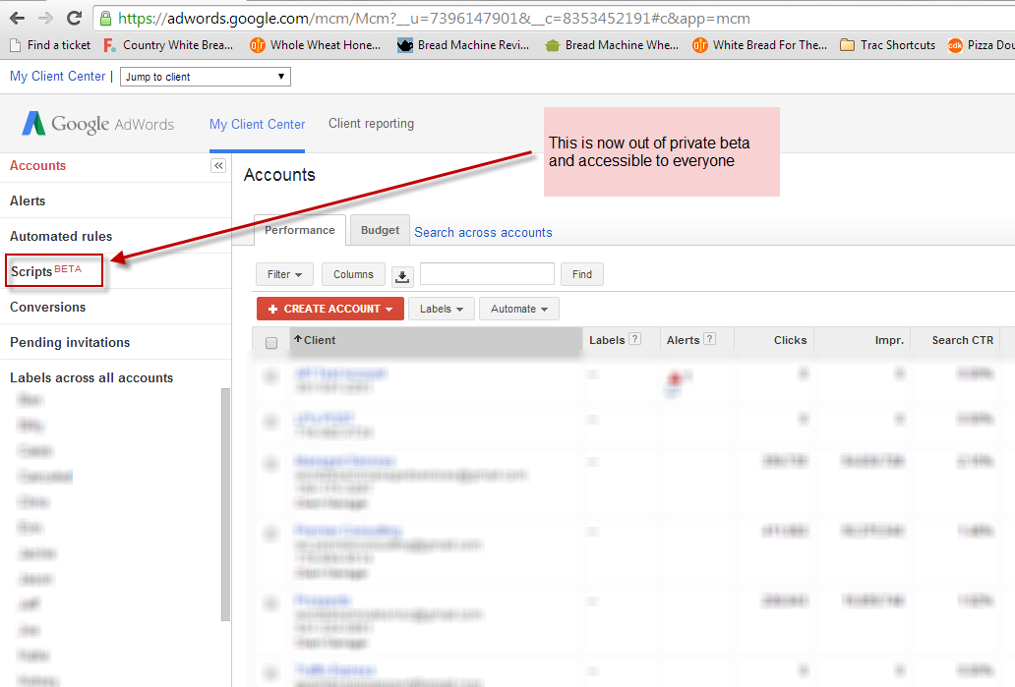Image resolution: width=1015 pixels, height=687 pixels.
Task: Click the Labels column help icon
Action: click(x=635, y=339)
